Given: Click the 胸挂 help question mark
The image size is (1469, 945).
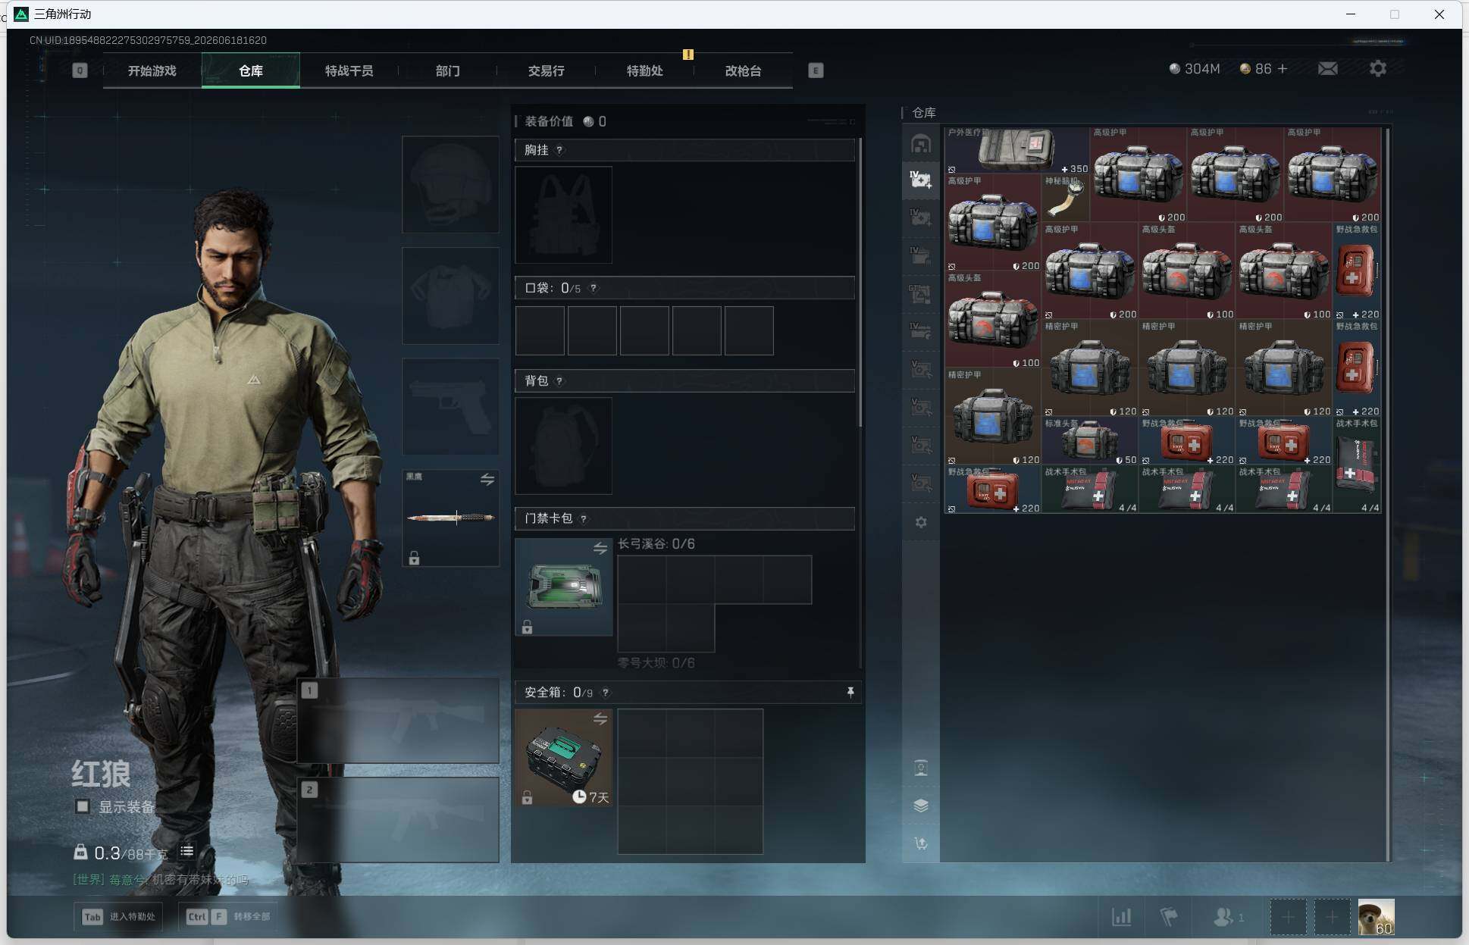Looking at the screenshot, I should [x=559, y=150].
